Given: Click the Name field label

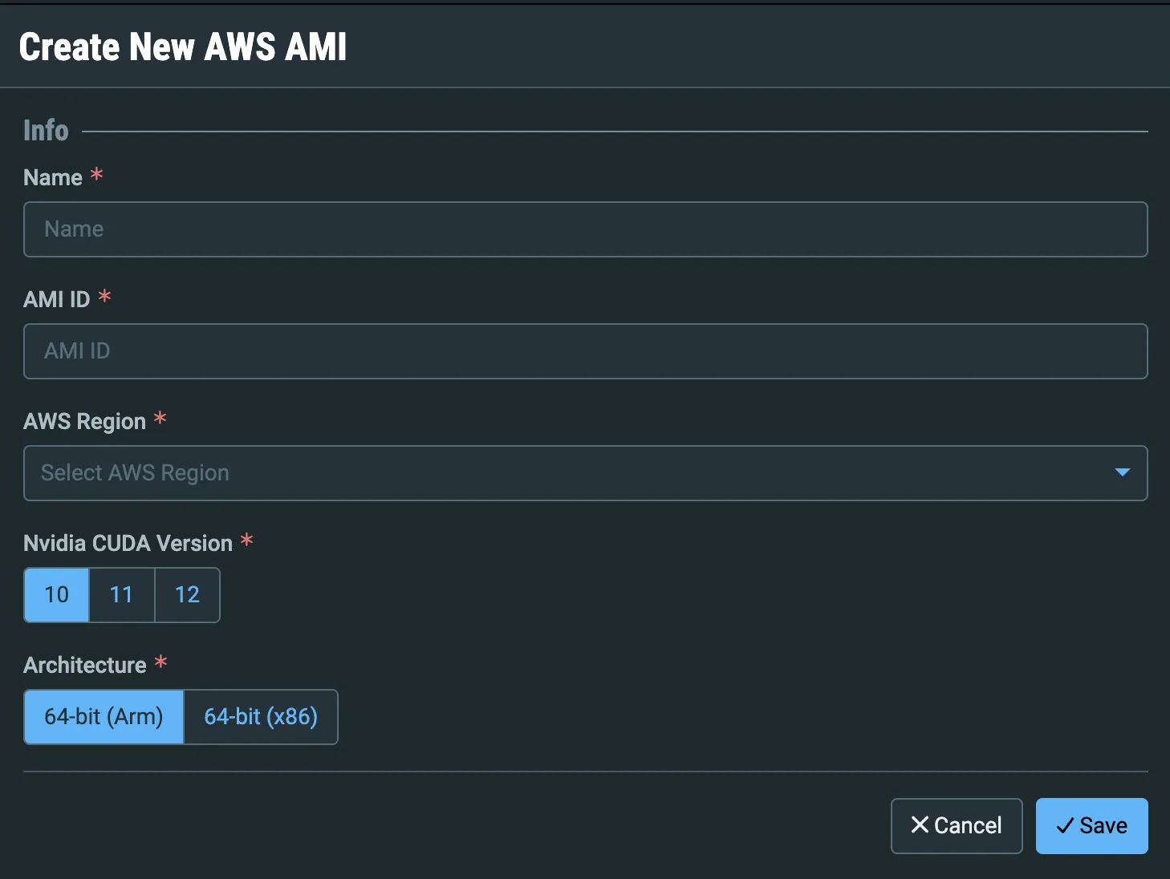Looking at the screenshot, I should click(x=53, y=177).
